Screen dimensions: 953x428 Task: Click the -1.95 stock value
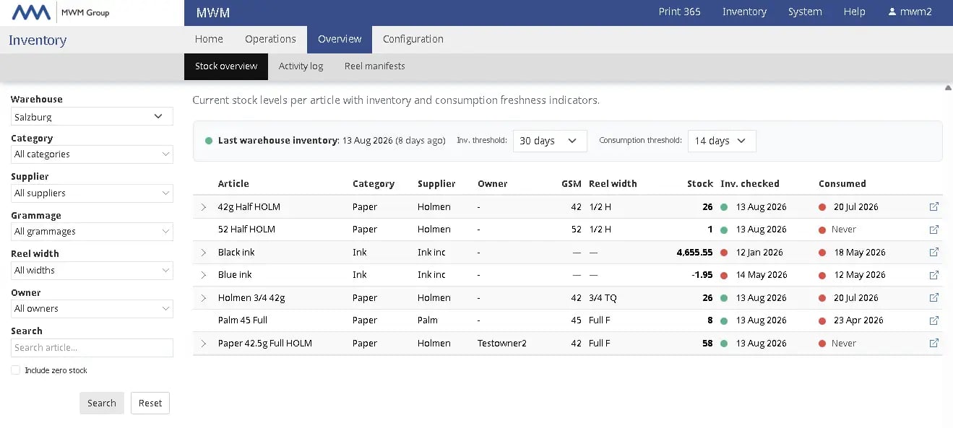pyautogui.click(x=701, y=275)
